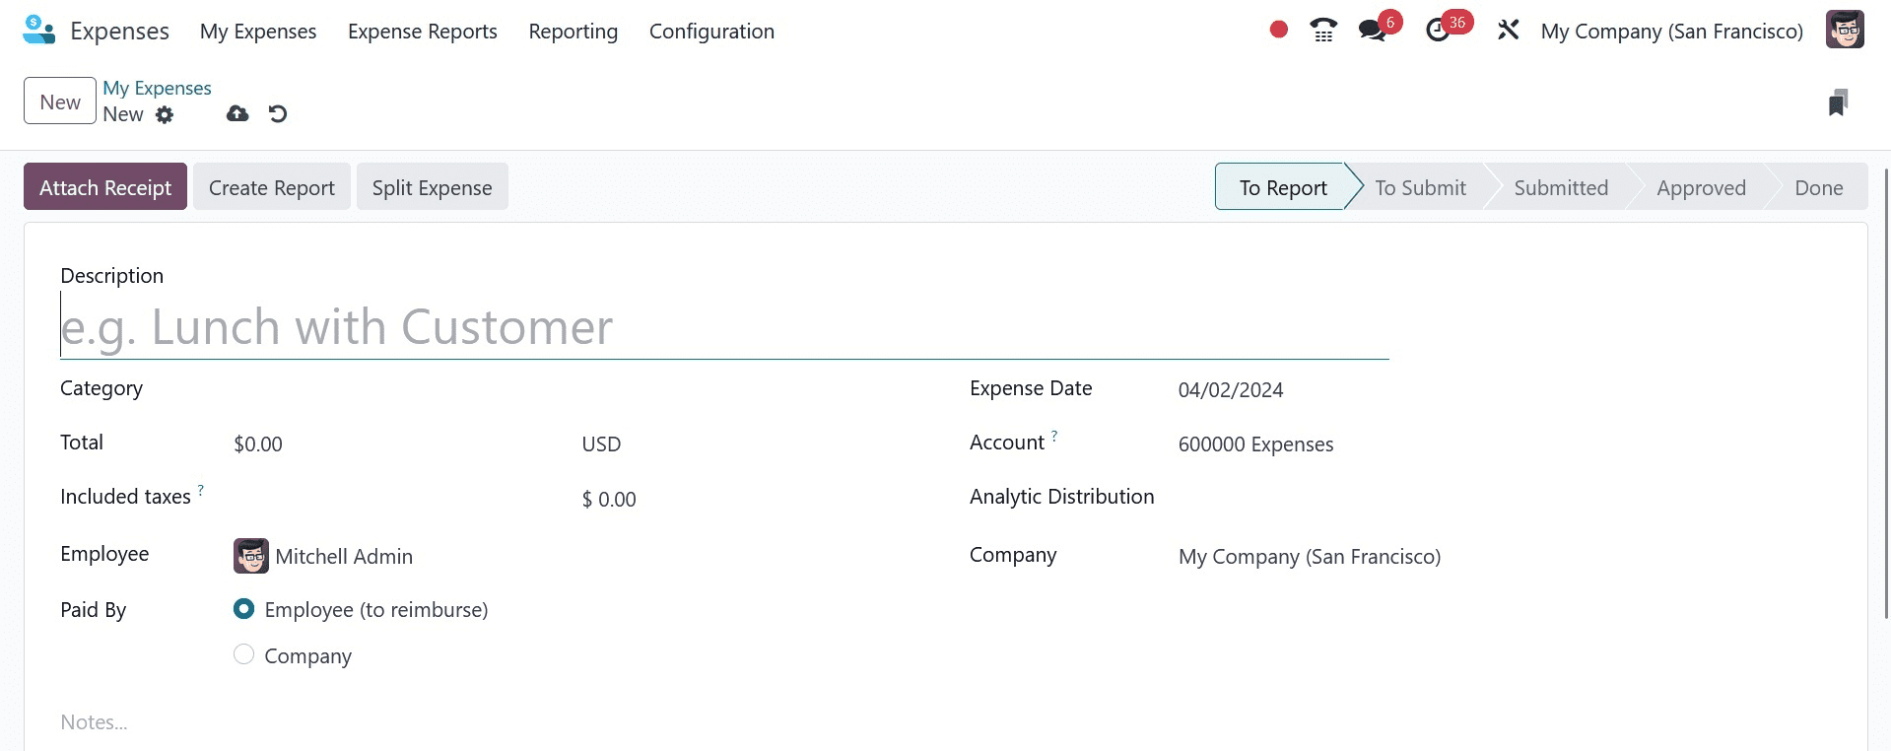Click the gear actions icon next to New
The image size is (1891, 751).
pos(165,114)
